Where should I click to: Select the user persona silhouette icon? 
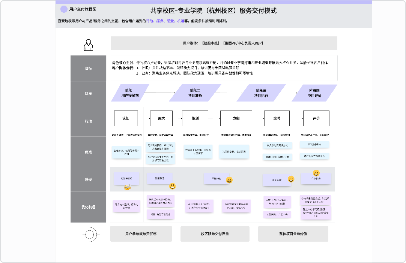(x=88, y=45)
